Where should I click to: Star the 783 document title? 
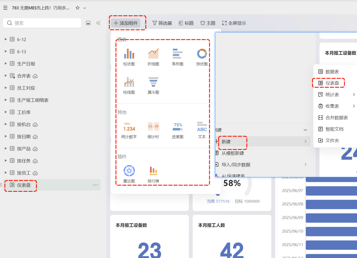point(78,8)
